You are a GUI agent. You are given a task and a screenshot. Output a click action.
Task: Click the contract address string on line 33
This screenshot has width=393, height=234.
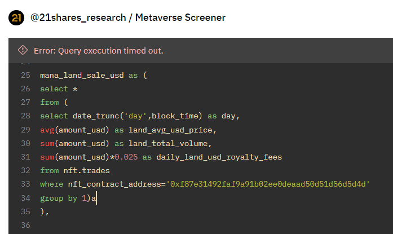click(x=268, y=184)
